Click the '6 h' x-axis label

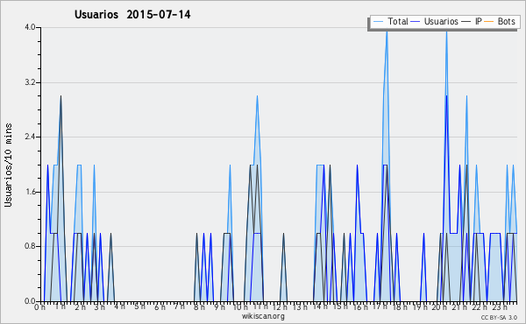[x=160, y=307]
